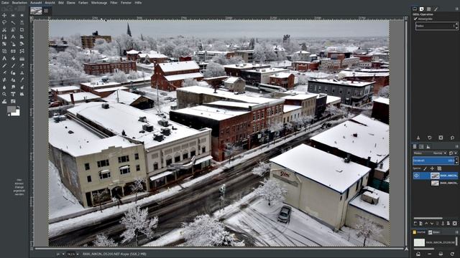Select the Journal entry thumbnail
The image size is (460, 258).
click(419, 242)
